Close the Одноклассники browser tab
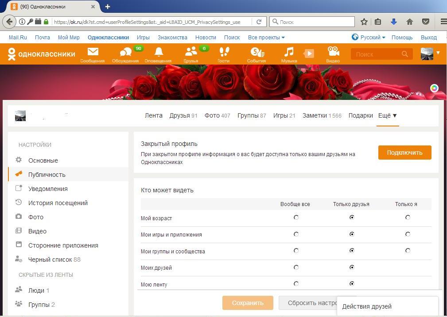Viewport: 447px width, 317px height. coord(93,7)
